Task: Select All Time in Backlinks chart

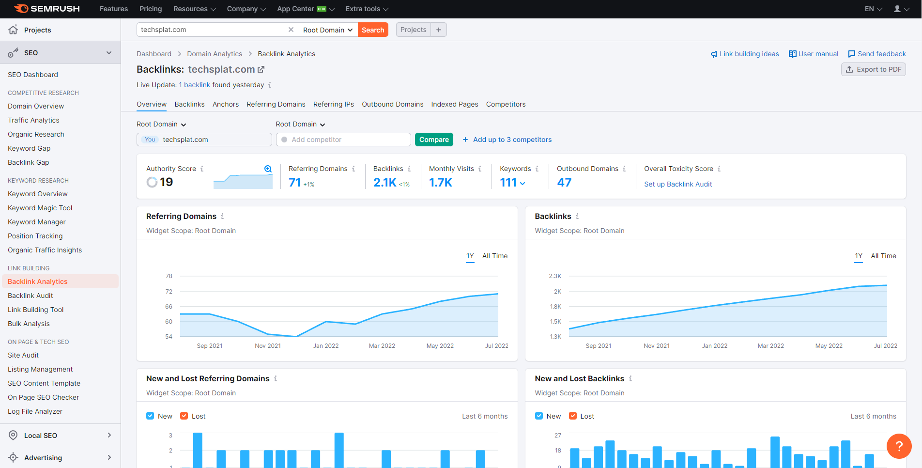Action: click(x=883, y=256)
